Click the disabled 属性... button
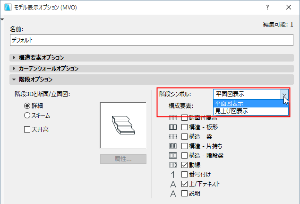 click(x=123, y=159)
